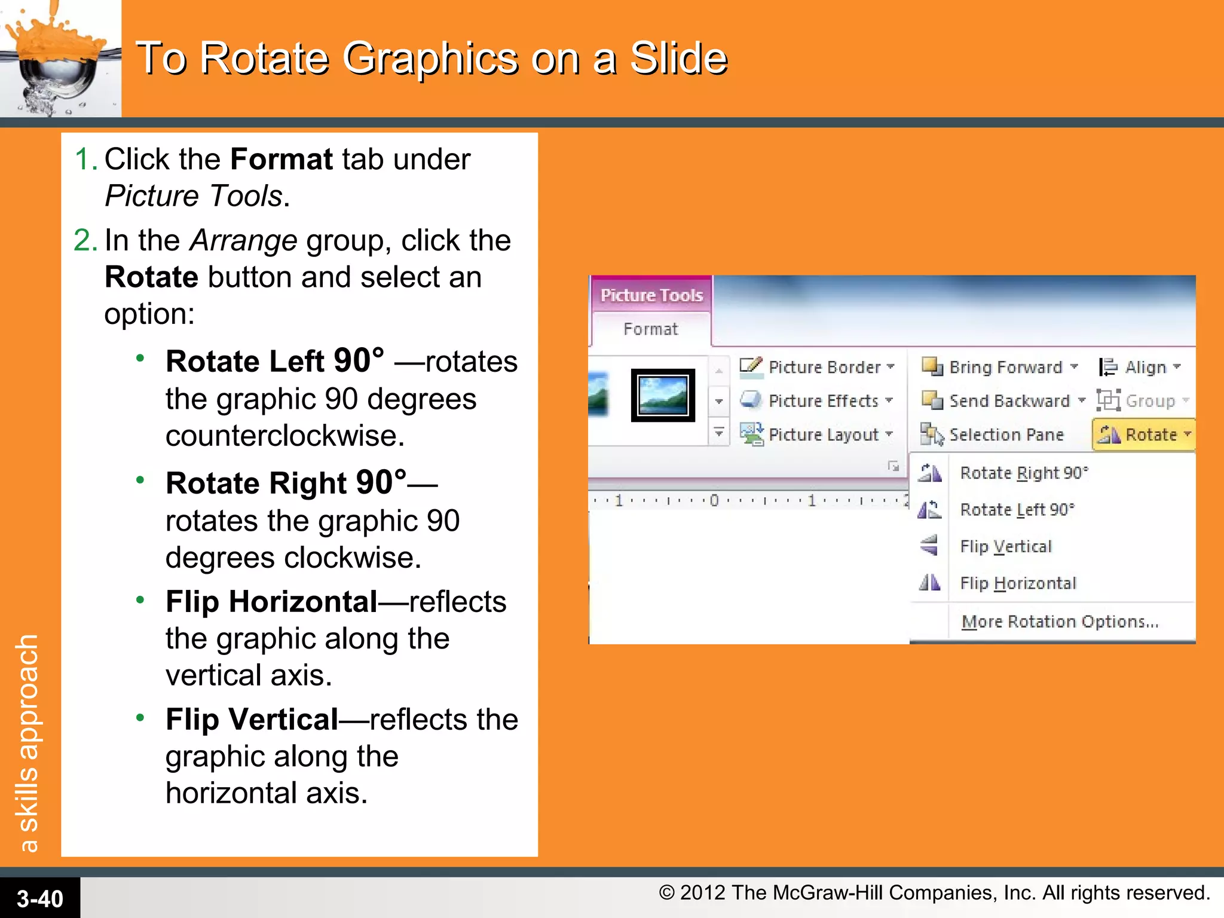Click the Picture Tools contextual tab header
The width and height of the screenshot is (1224, 918).
coord(651,295)
